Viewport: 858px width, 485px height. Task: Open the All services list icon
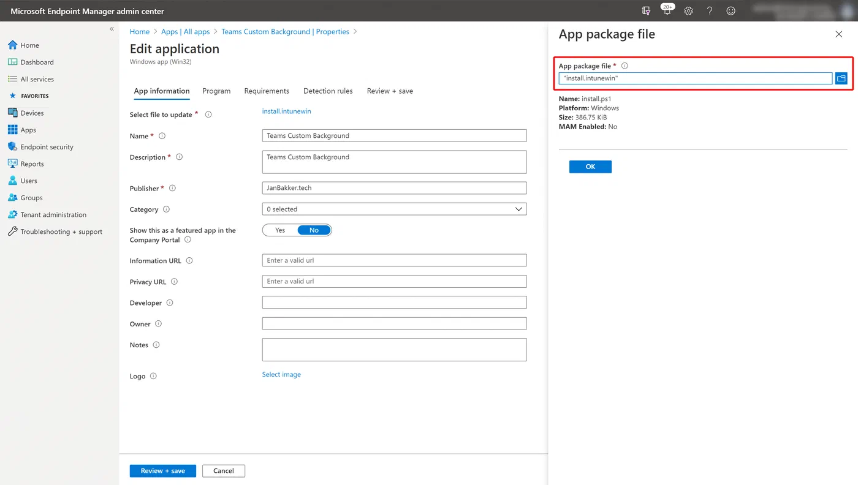(12, 79)
